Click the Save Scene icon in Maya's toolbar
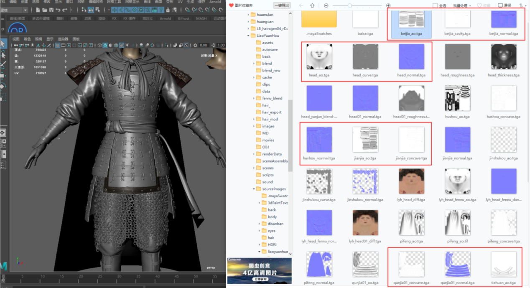The image size is (530, 288). pos(51,10)
